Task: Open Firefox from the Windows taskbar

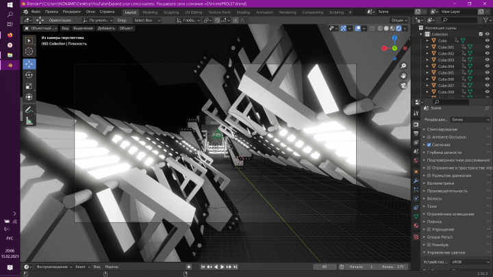Action: pos(10,35)
